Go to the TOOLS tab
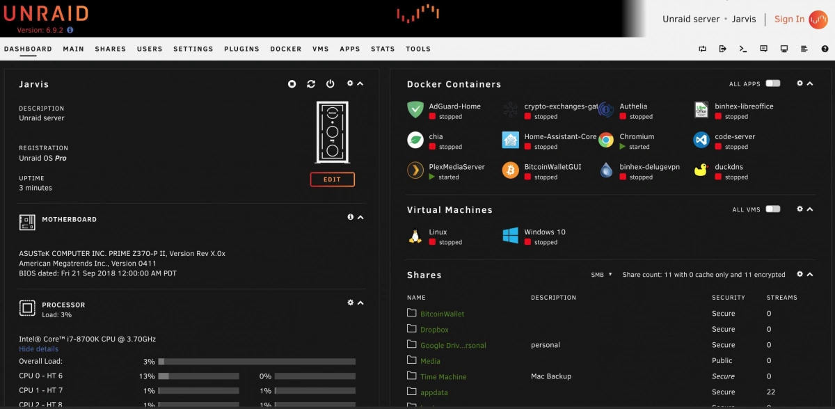This screenshot has width=835, height=409. (x=418, y=49)
